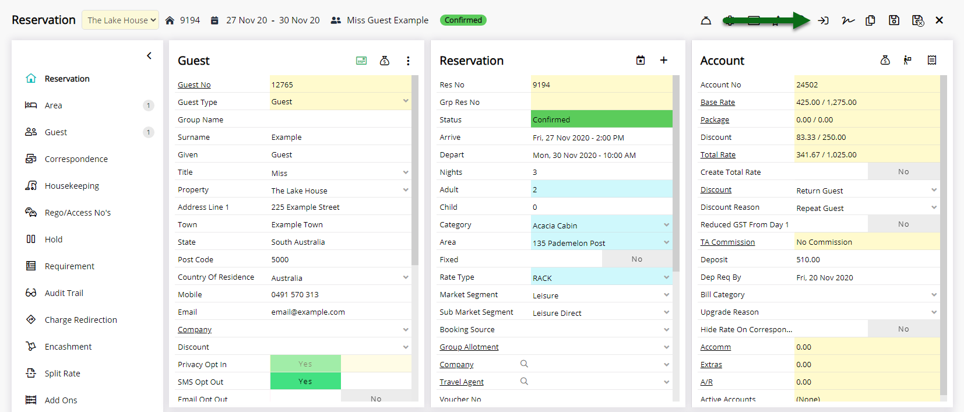This screenshot has height=412, width=964.
Task: Click the Package link in Account
Action: point(715,119)
